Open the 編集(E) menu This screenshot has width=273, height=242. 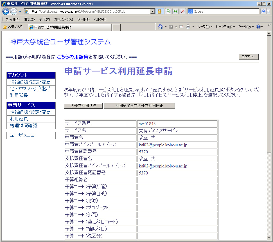pos(29,19)
